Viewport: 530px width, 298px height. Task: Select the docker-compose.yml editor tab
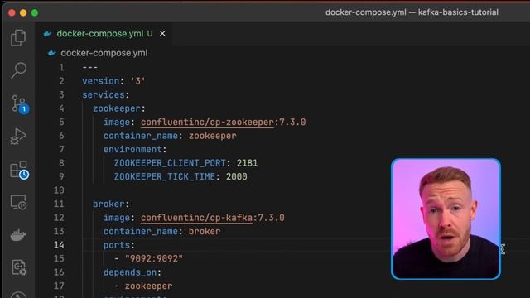click(x=105, y=34)
